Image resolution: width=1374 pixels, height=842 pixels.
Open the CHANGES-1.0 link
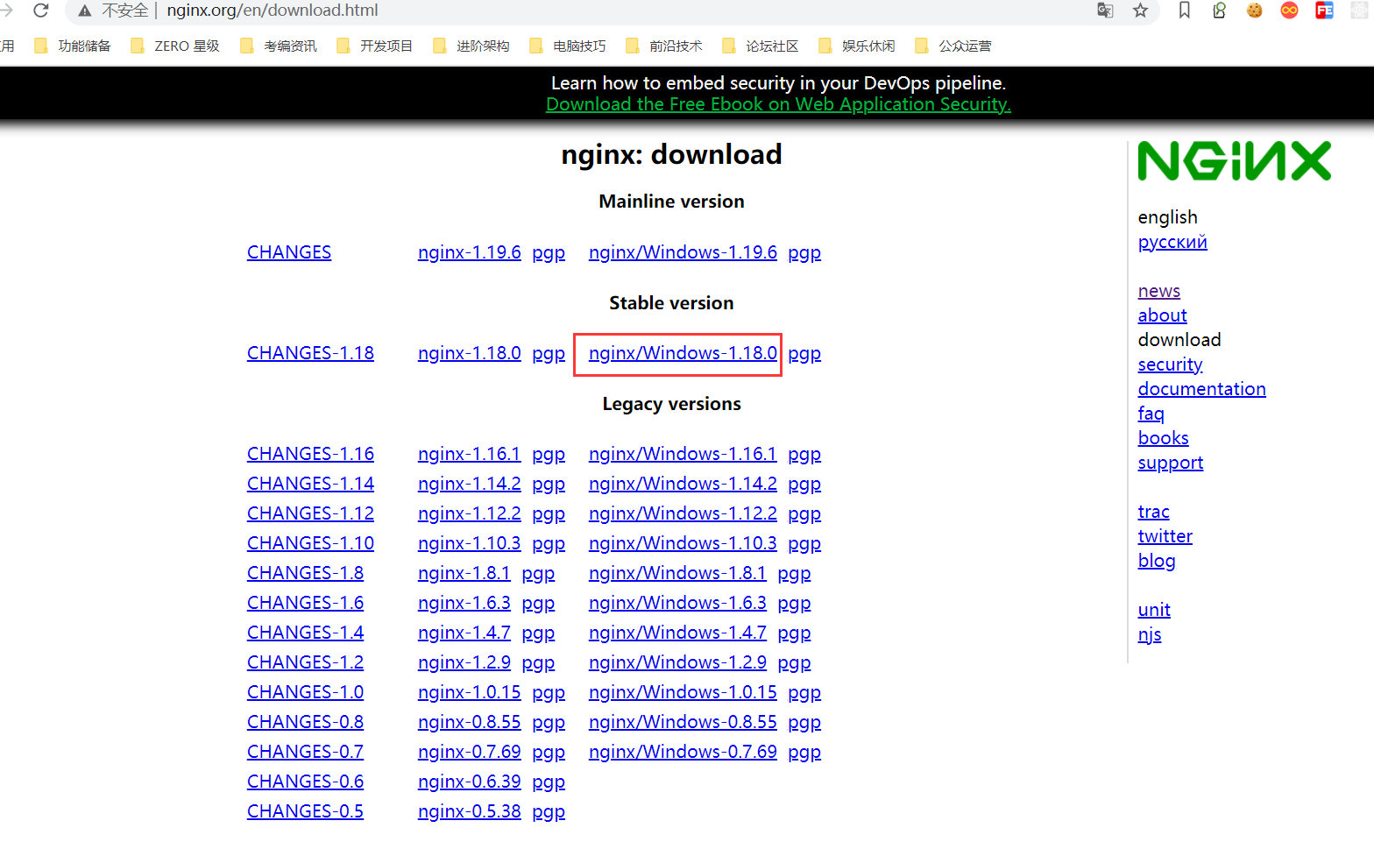[x=305, y=692]
